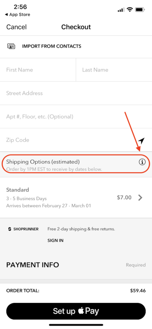Screen dimensions: 152x329
Task: Expand Standard shipping option chevron
Action: click(x=140, y=198)
